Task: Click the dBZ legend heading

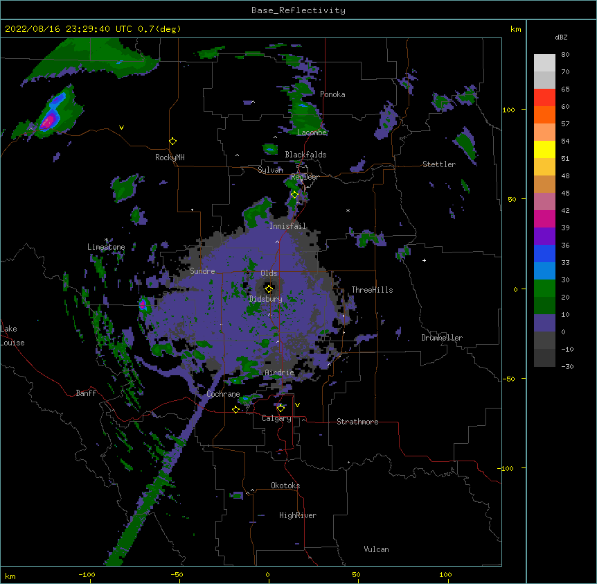Action: (561, 37)
